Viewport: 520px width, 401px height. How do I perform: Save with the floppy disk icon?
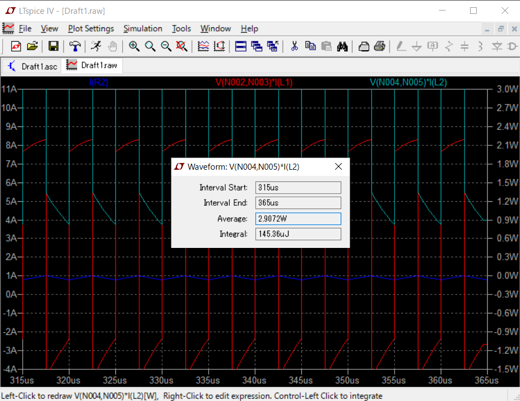tap(53, 46)
